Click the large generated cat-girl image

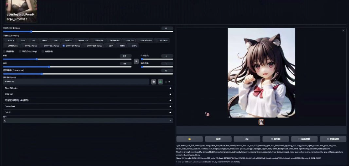pos(261,73)
